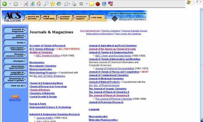Click the grey Forward arrow button

pos(16,4)
